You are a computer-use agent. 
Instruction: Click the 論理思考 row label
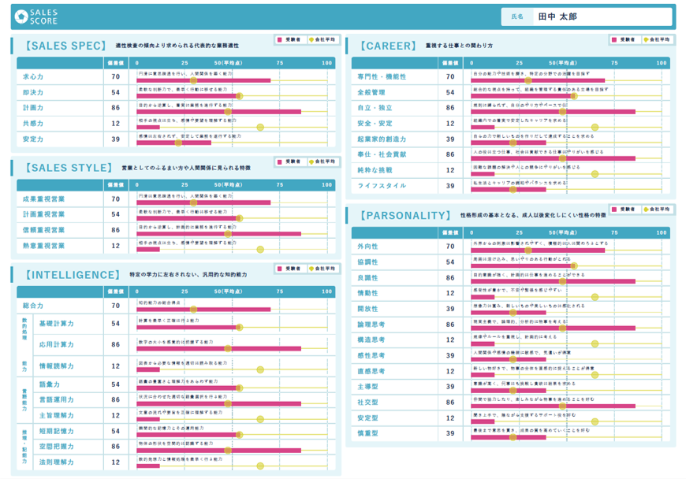coord(371,325)
